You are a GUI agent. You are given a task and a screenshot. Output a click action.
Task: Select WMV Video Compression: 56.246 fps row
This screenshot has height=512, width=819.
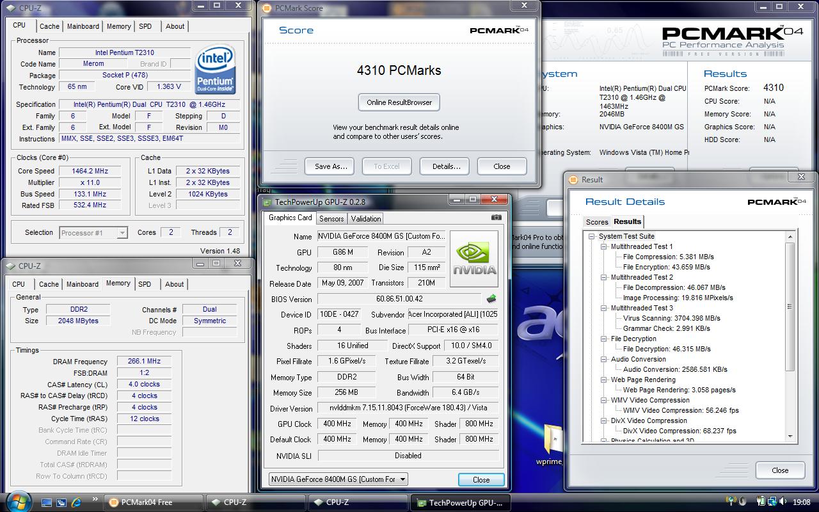pyautogui.click(x=681, y=410)
